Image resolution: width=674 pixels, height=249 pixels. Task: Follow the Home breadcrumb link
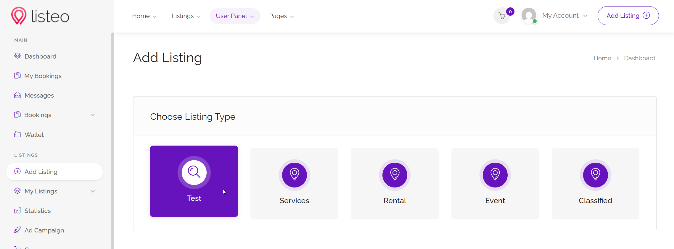click(x=602, y=58)
